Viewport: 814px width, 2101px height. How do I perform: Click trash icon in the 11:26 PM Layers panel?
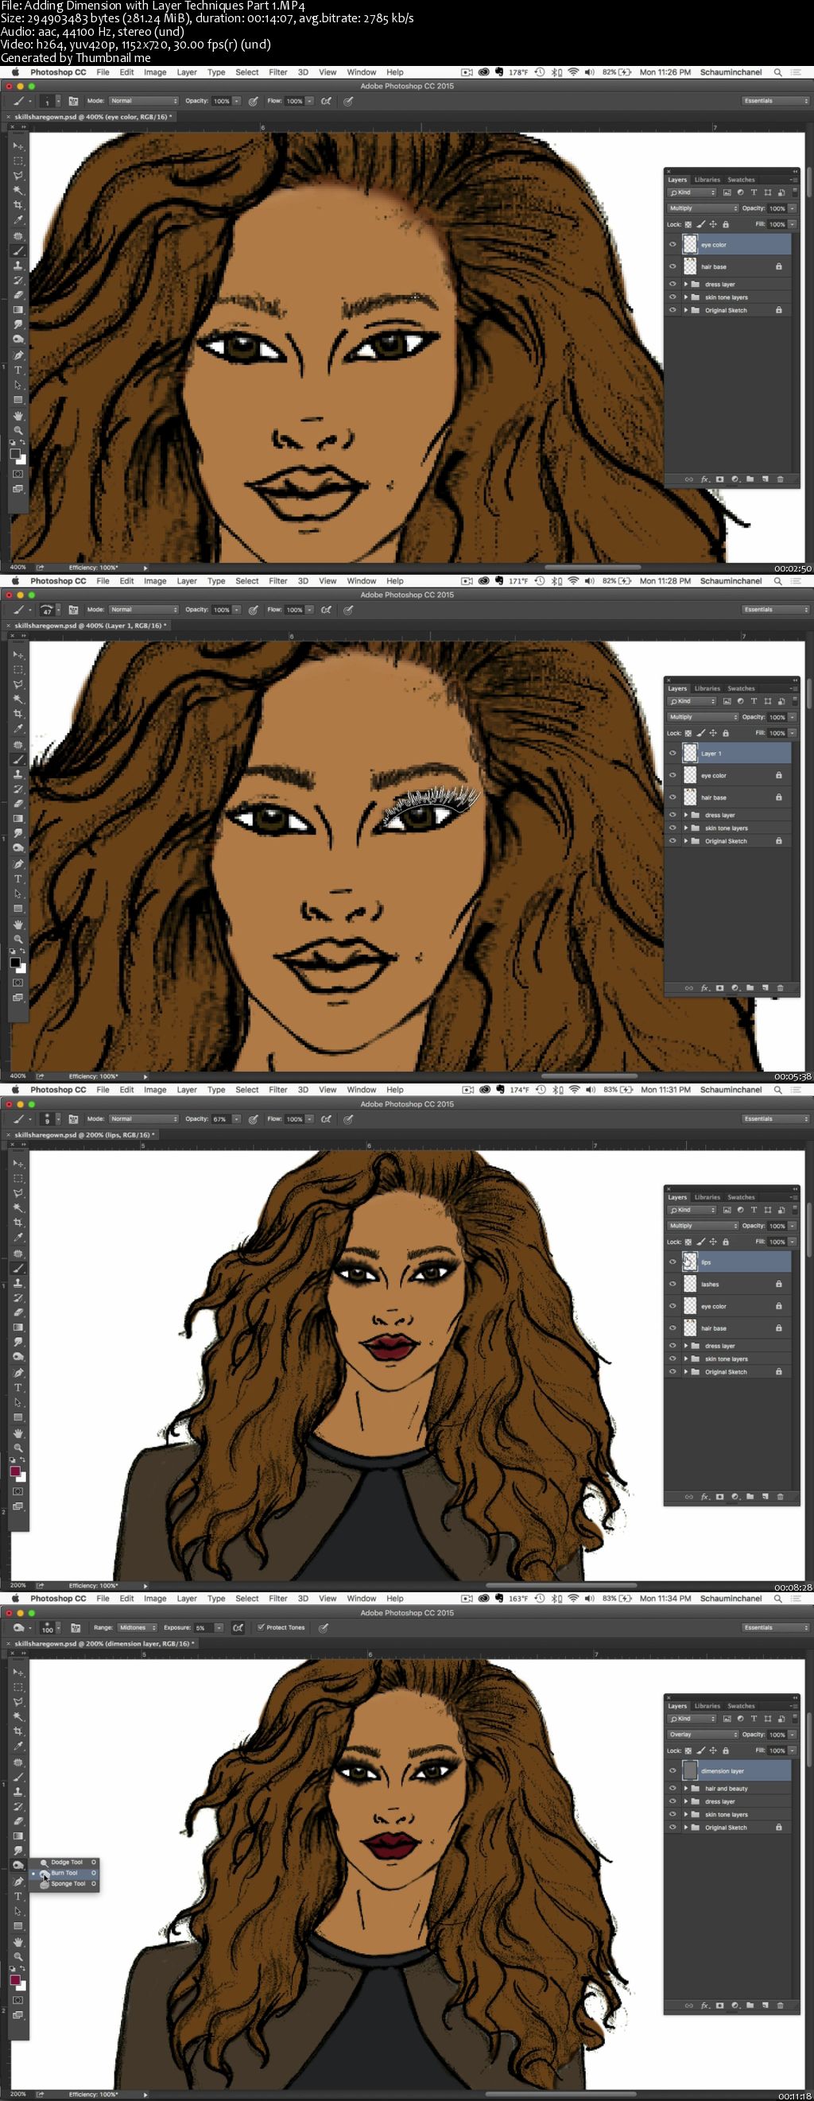780,479
